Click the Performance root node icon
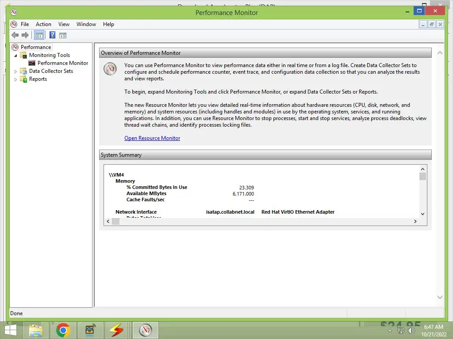Viewport: 453px width, 339px height. [x=15, y=47]
